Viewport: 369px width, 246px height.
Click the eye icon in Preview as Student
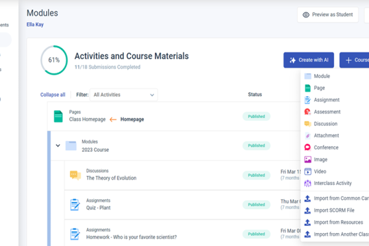[306, 15]
